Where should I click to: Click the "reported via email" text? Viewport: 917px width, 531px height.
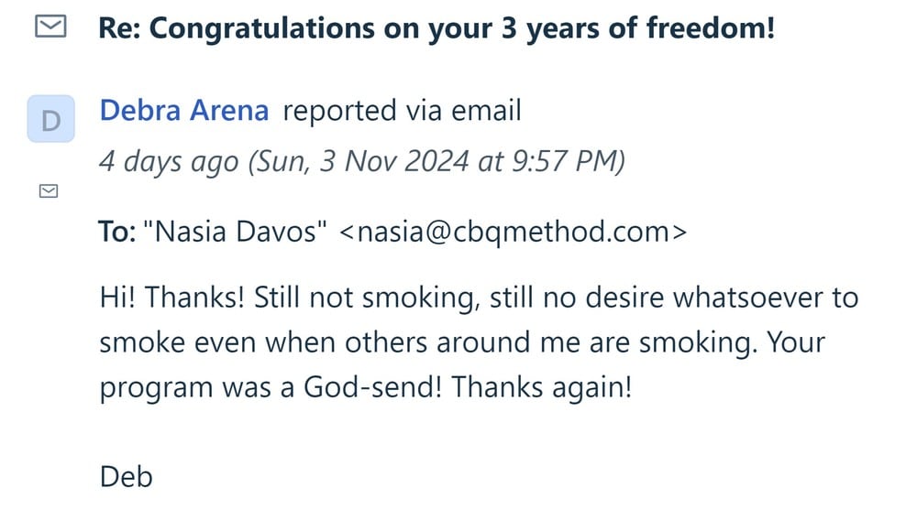point(402,112)
